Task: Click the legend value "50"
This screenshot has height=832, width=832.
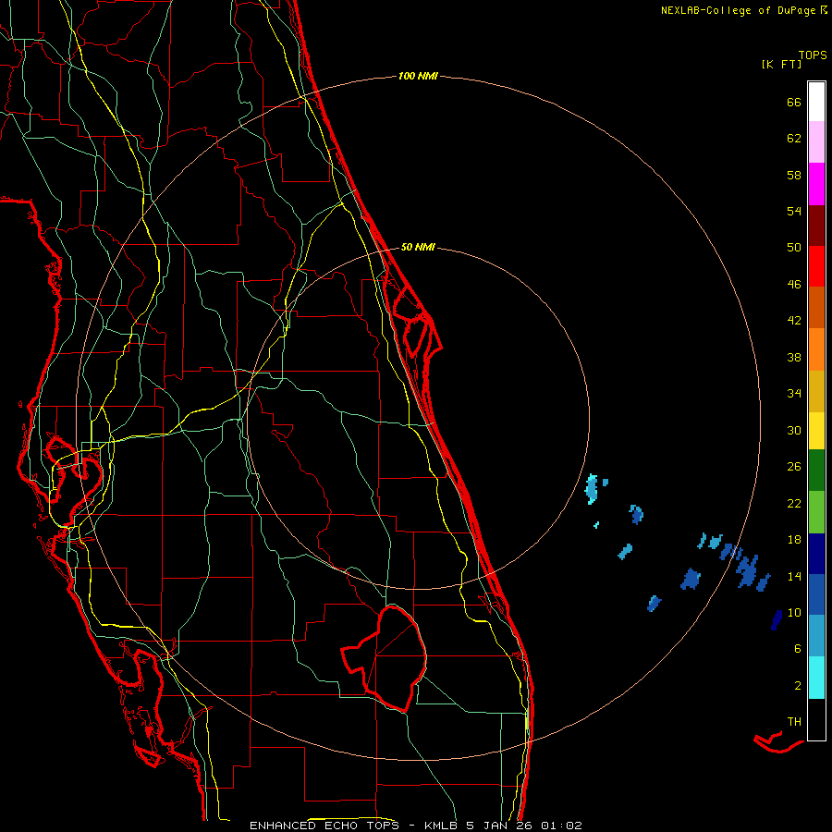Action: 794,248
